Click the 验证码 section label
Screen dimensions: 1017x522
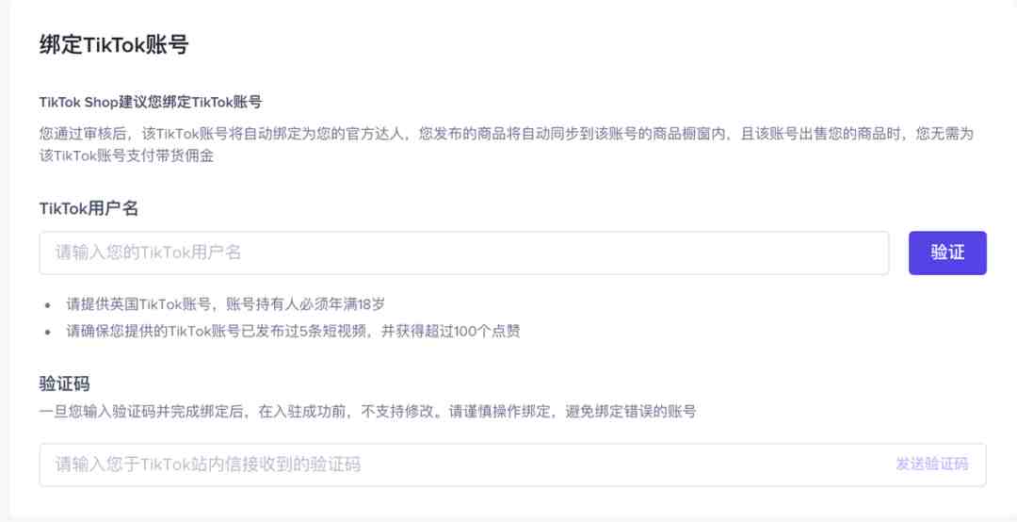point(64,383)
